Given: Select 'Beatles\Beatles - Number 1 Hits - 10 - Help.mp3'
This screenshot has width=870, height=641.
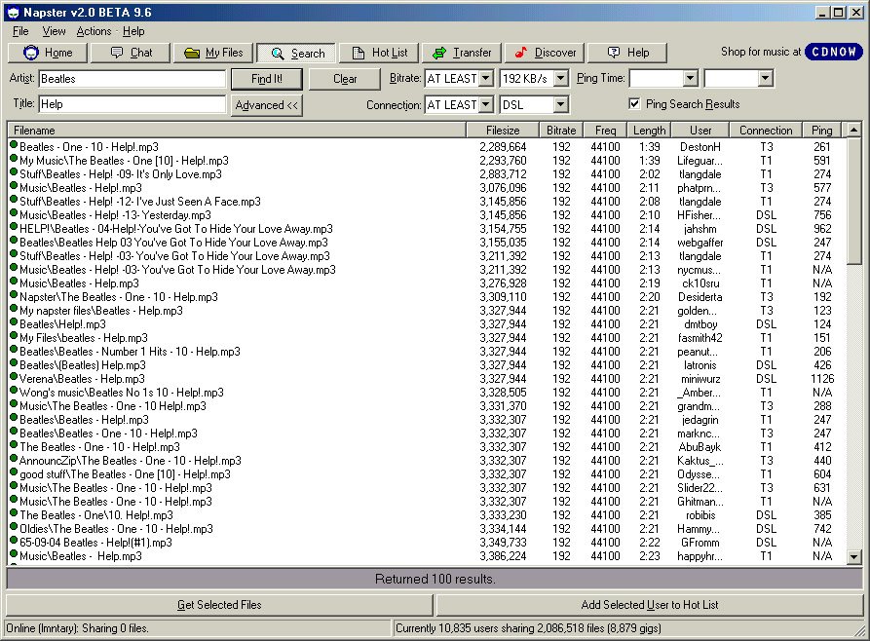Looking at the screenshot, I should pos(130,352).
